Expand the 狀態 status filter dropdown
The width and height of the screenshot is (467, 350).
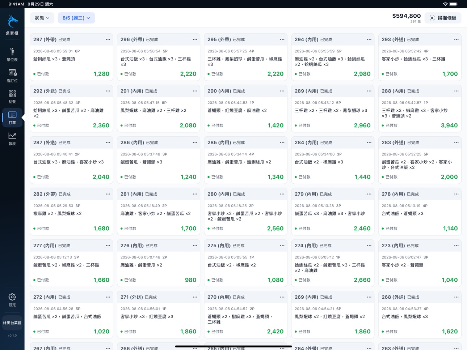[x=42, y=18]
